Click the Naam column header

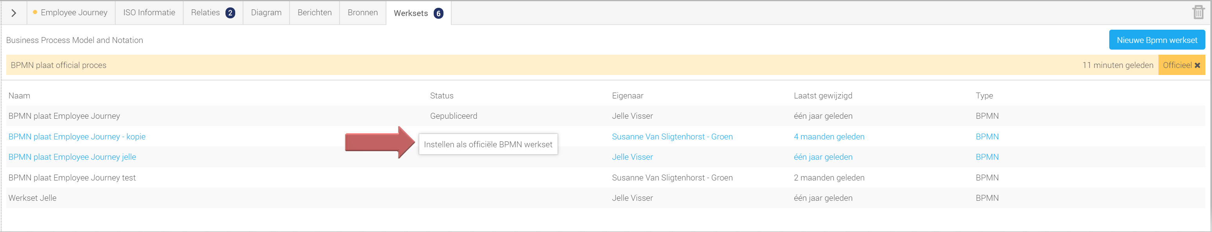(19, 96)
